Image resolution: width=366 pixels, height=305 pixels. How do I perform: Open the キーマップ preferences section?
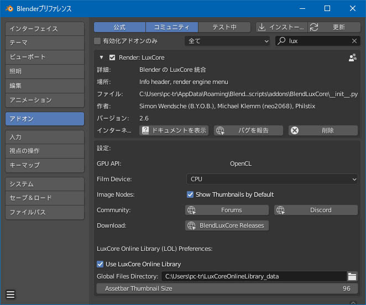point(45,165)
